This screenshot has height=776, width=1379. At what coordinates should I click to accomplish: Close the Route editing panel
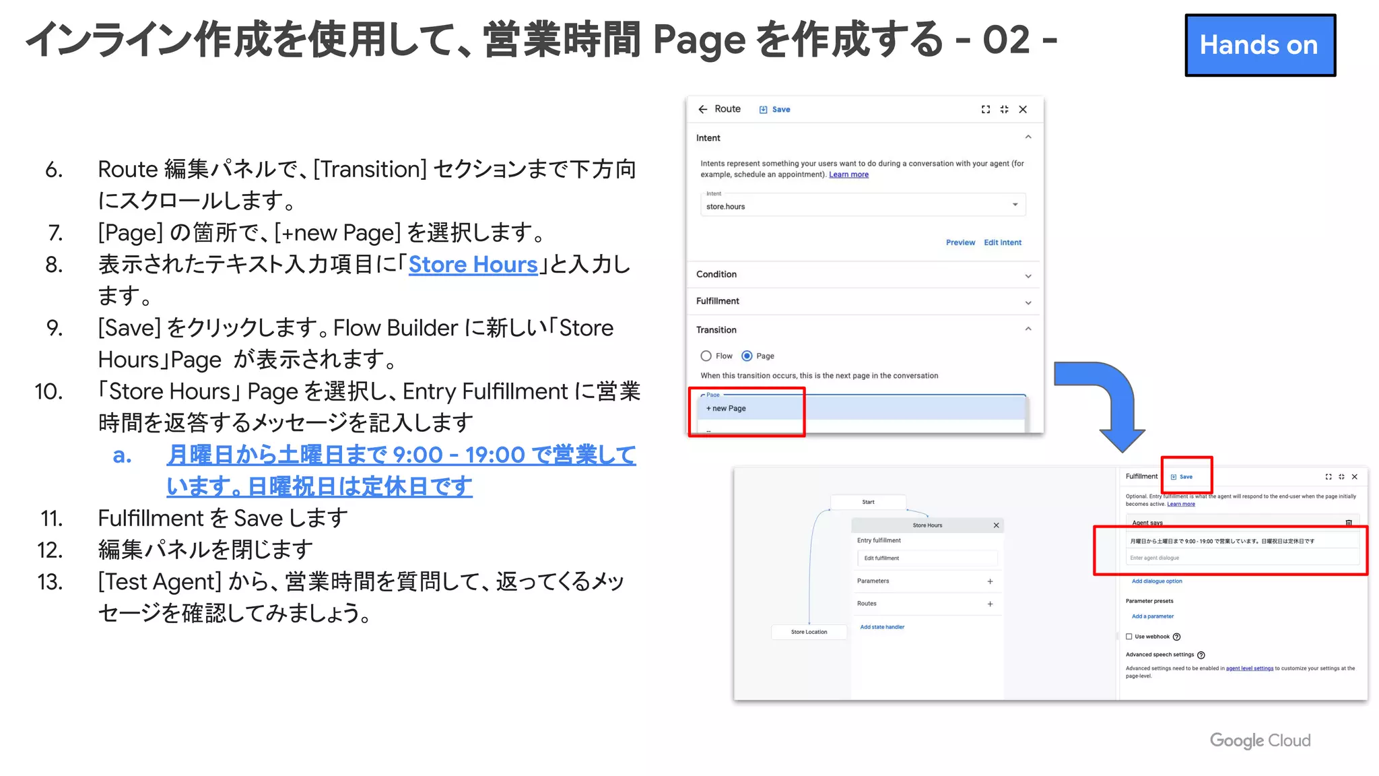pyautogui.click(x=1023, y=109)
